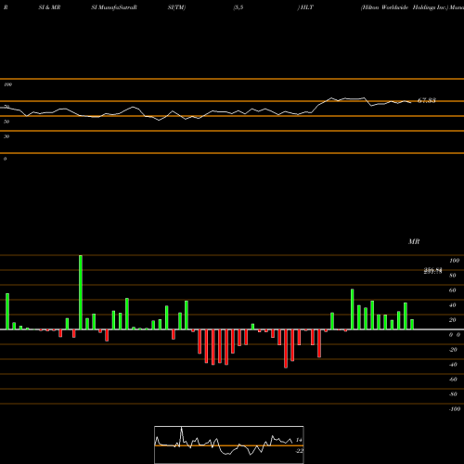Click the overlapping price value near MR 80 label
The width and height of the screenshot is (464, 464).
click(x=433, y=271)
